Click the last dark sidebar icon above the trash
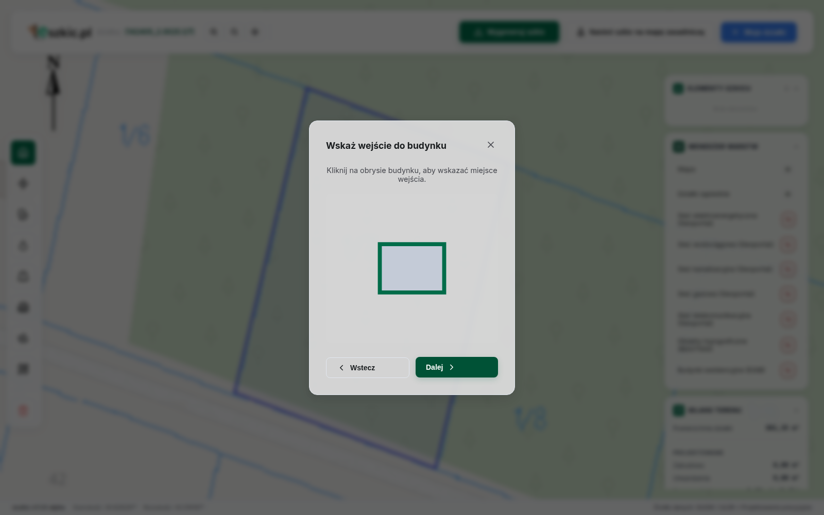The image size is (824, 515). [23, 369]
